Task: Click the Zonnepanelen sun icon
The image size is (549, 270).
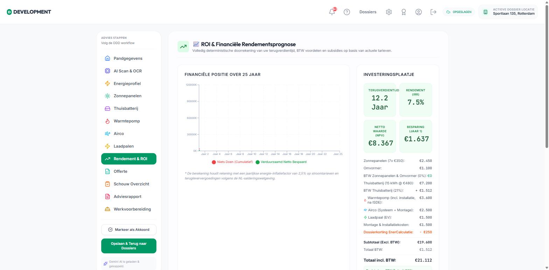Action: pyautogui.click(x=107, y=96)
